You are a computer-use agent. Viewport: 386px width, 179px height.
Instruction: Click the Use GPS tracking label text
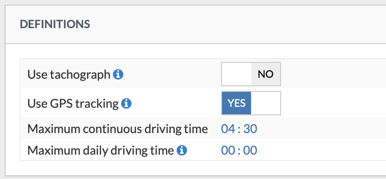(x=73, y=104)
